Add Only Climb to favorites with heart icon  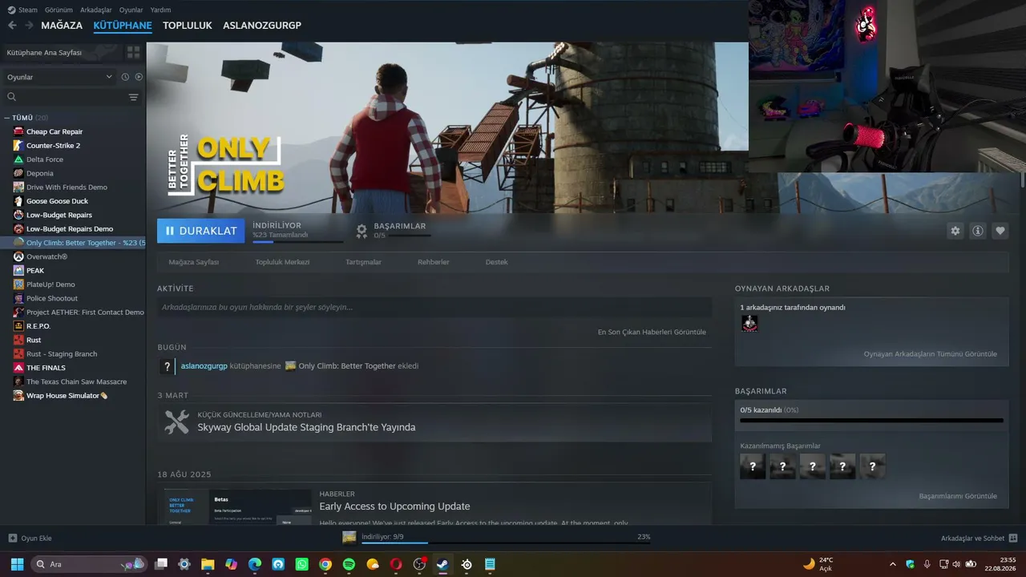point(1000,231)
